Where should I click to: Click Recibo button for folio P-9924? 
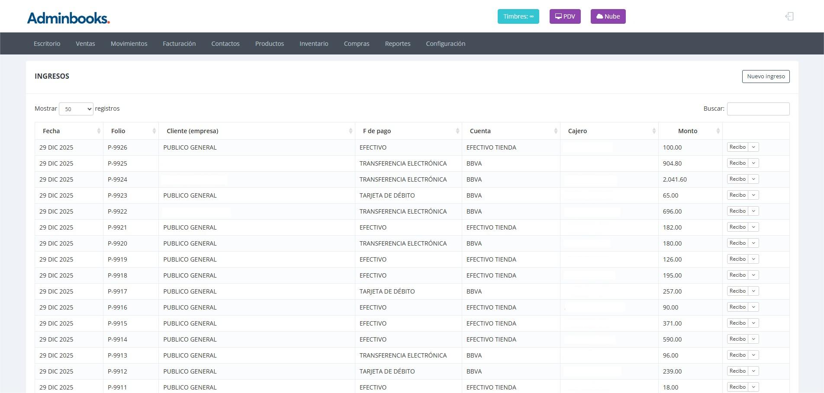coord(737,179)
